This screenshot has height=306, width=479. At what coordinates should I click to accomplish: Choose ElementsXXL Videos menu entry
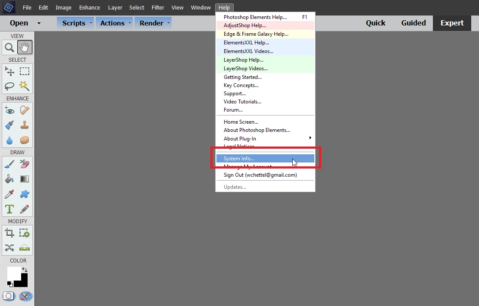(x=266, y=51)
